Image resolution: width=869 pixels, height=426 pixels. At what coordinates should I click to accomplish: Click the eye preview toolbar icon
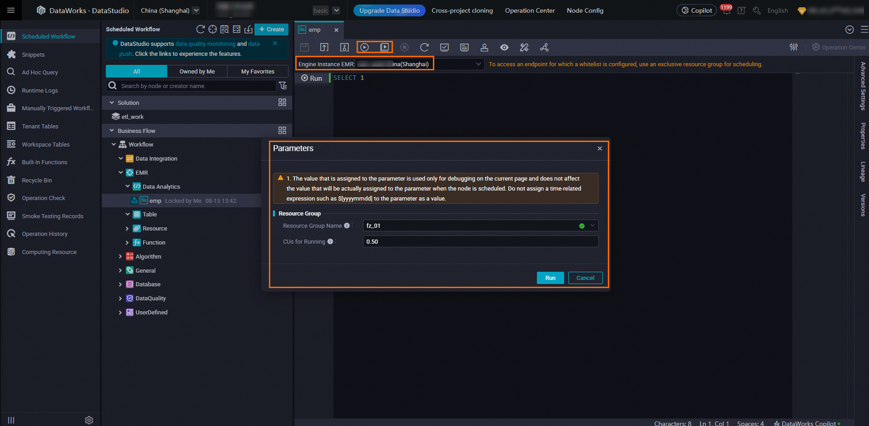[x=504, y=47]
